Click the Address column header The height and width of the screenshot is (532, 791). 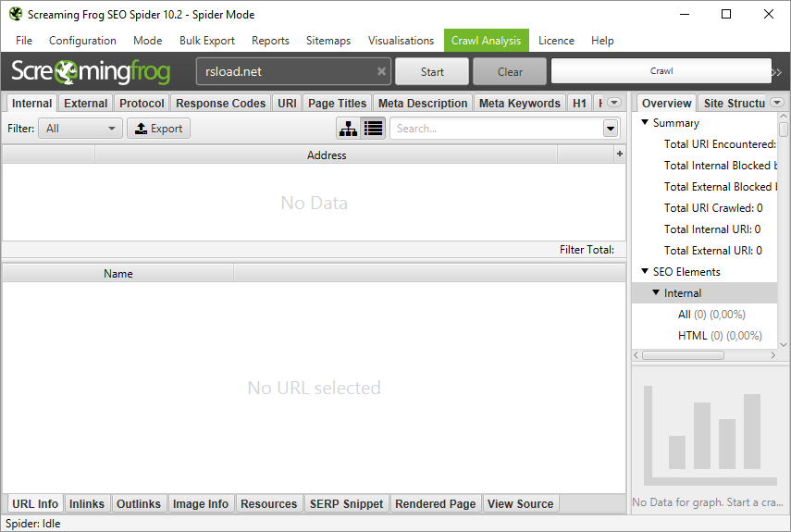coord(327,155)
